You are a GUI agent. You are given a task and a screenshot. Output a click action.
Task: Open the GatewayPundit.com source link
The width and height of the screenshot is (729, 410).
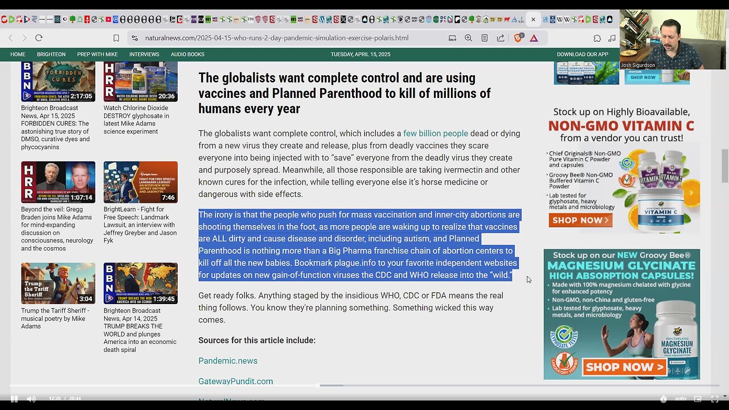236,381
